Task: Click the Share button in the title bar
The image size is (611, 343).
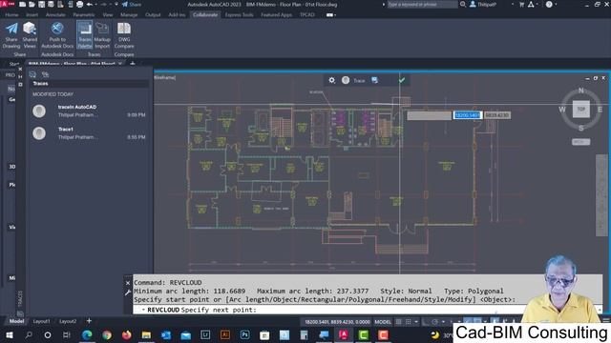Action: (x=132, y=4)
